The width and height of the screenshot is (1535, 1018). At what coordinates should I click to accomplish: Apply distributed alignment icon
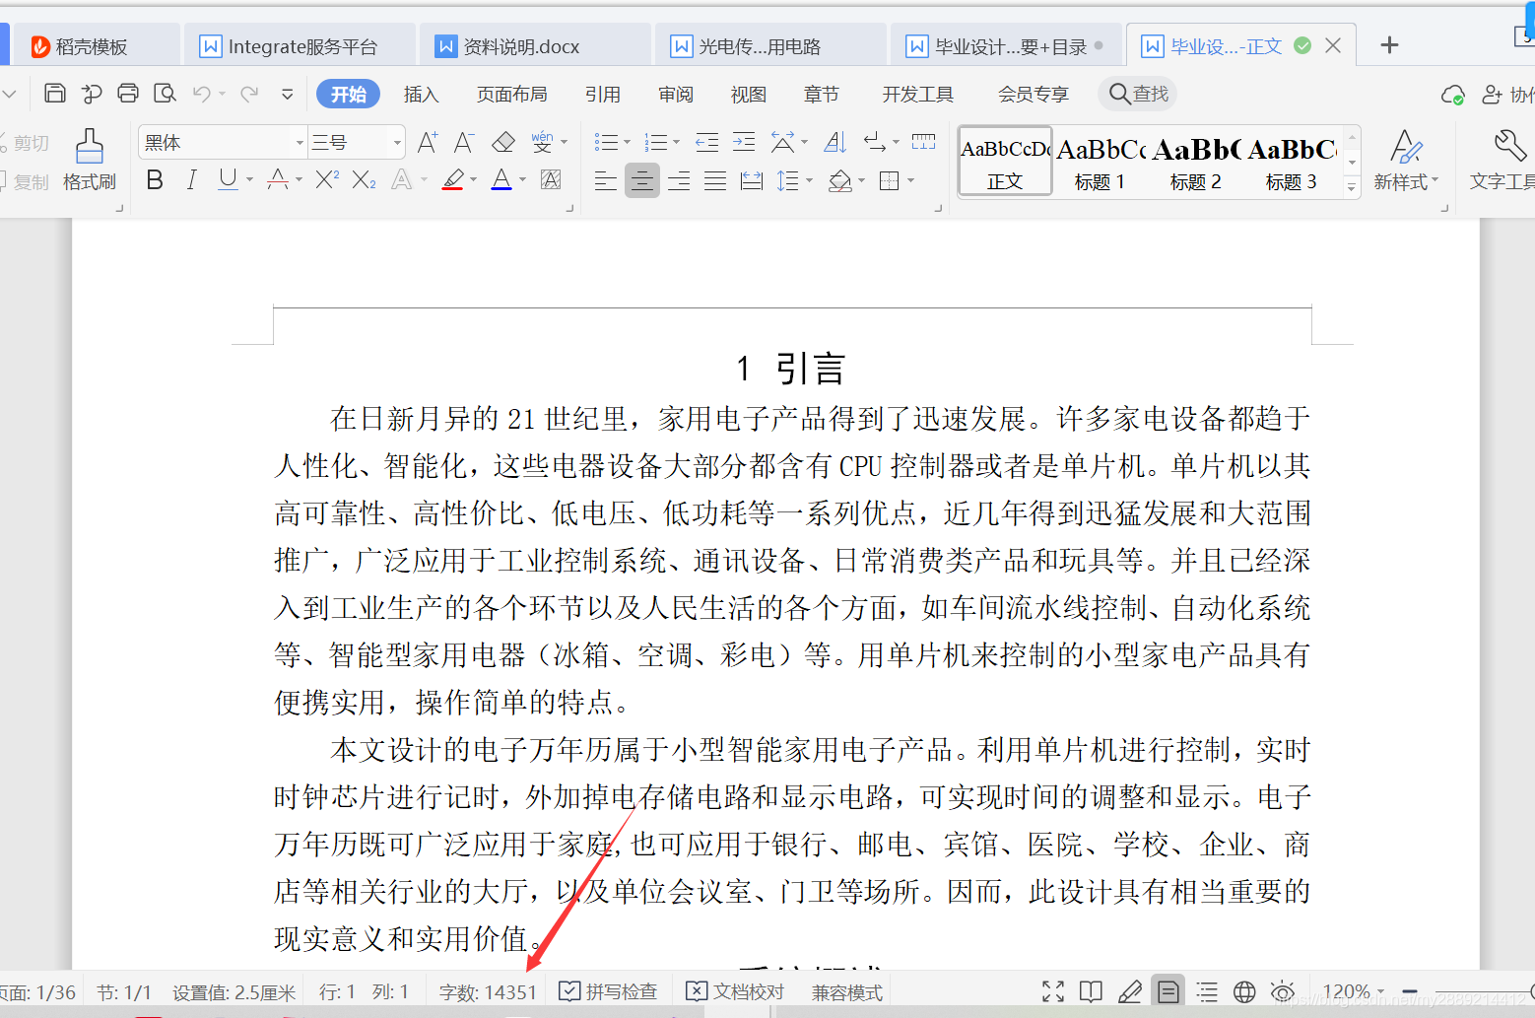tap(752, 180)
